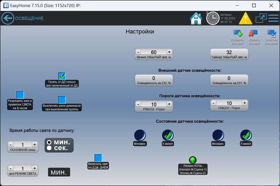Click the detach window icon
The height and width of the screenshot is (186, 280).
[x=261, y=18]
